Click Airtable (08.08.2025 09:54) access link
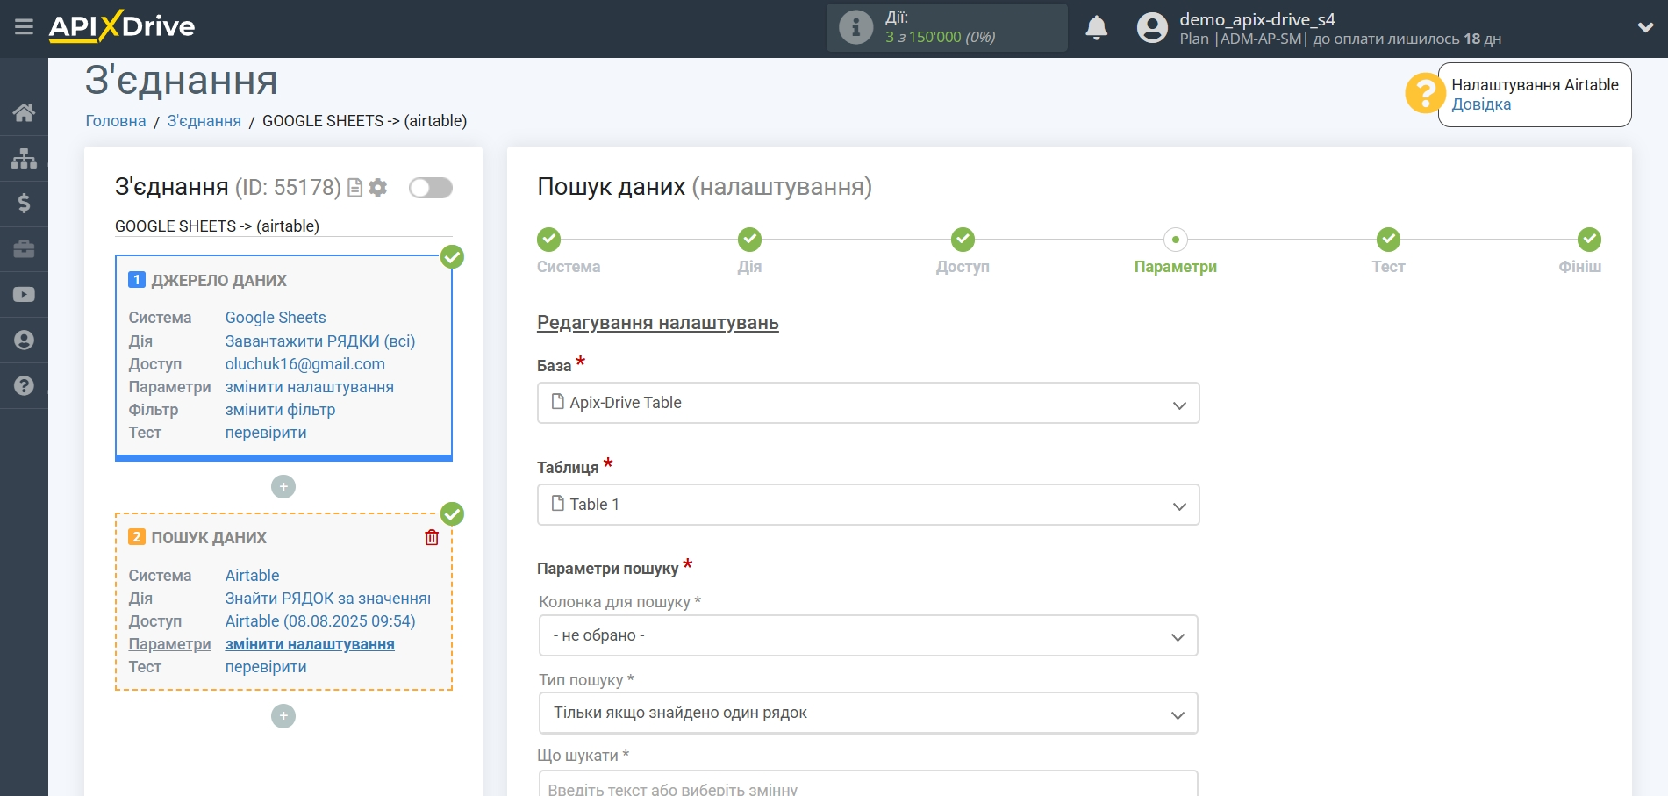1668x796 pixels. point(320,621)
